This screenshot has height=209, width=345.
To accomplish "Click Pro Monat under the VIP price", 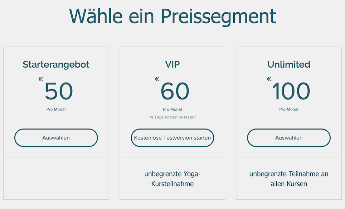I will tap(172, 110).
